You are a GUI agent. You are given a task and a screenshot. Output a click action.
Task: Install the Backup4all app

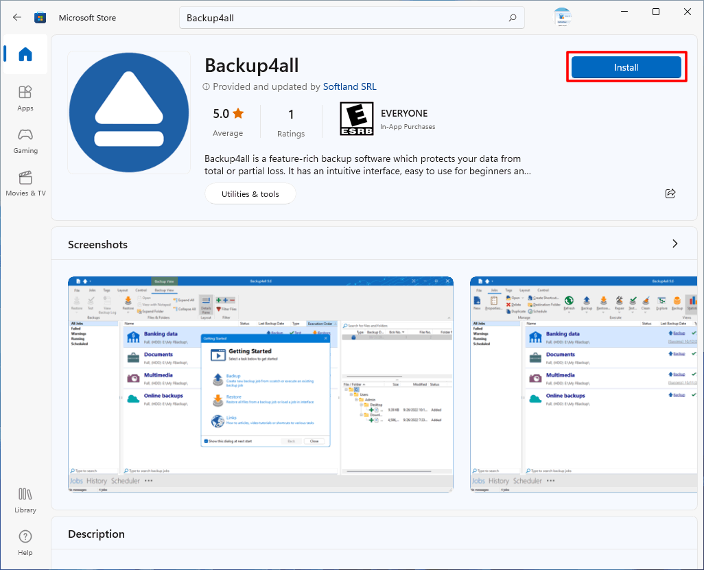626,67
